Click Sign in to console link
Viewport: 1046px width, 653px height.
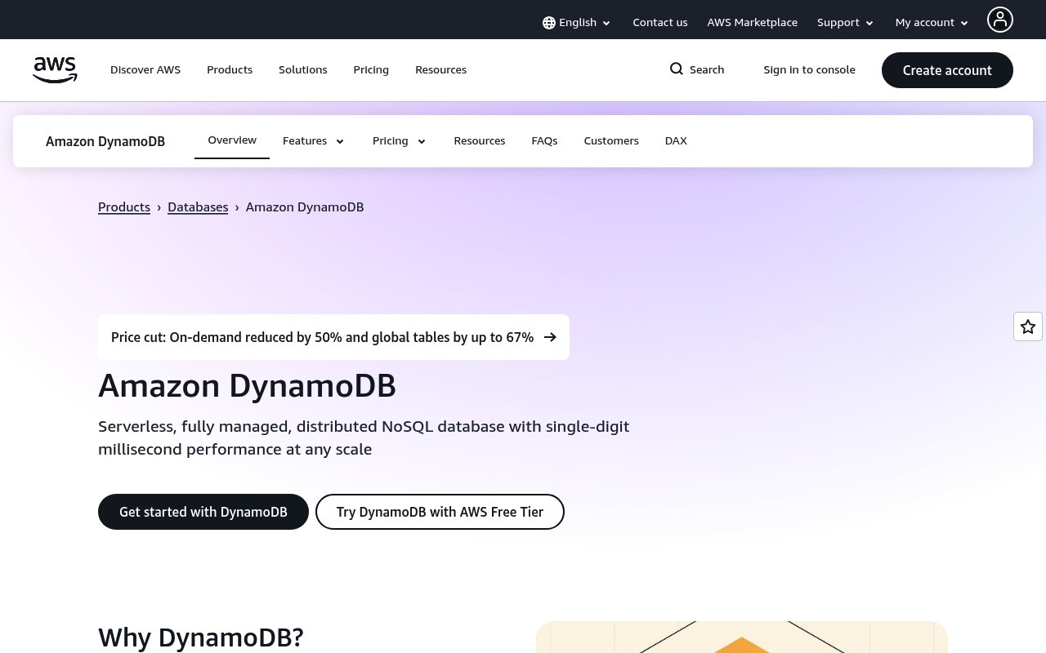tap(809, 70)
